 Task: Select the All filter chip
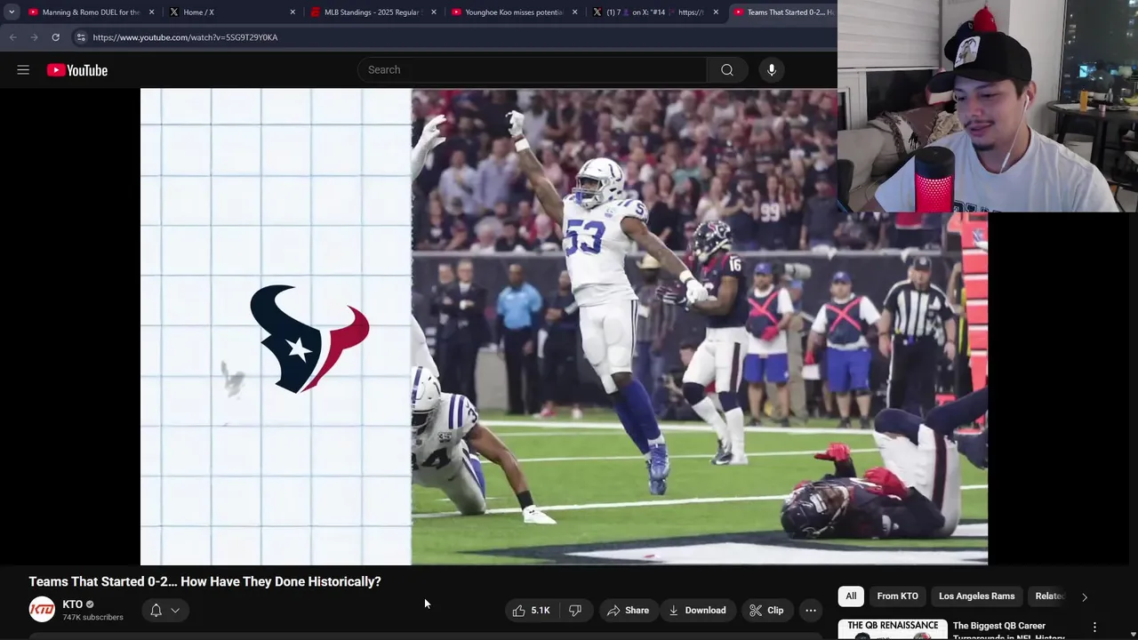pyautogui.click(x=851, y=596)
